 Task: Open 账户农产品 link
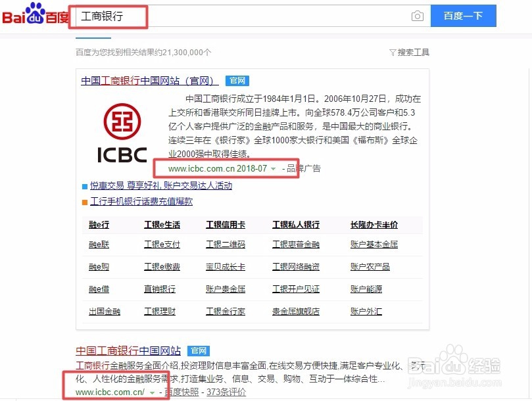click(370, 267)
